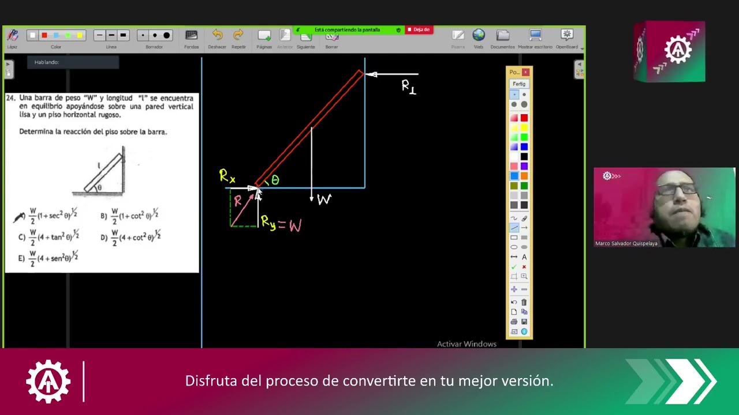Click Marco Salvador Quispelaya video thumbnail

[665, 207]
